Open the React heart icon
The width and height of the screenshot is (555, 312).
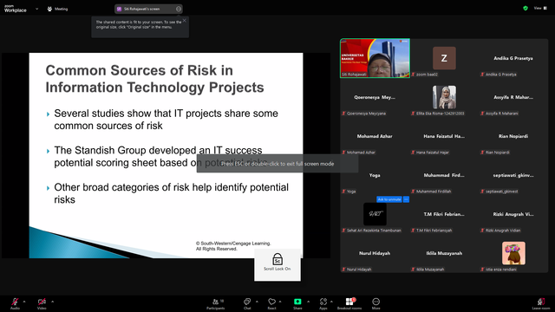point(271,302)
